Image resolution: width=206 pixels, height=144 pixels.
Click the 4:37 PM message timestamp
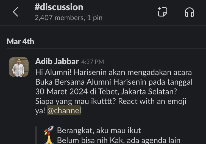pos(93,62)
